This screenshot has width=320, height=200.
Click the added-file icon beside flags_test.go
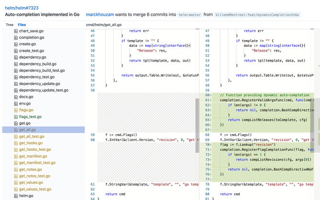16,117
